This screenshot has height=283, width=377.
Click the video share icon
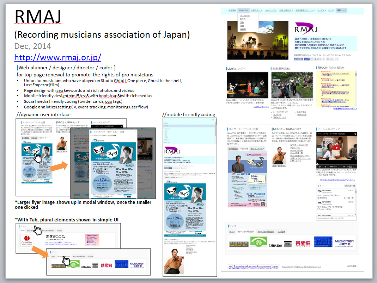pyautogui.click(x=355, y=134)
